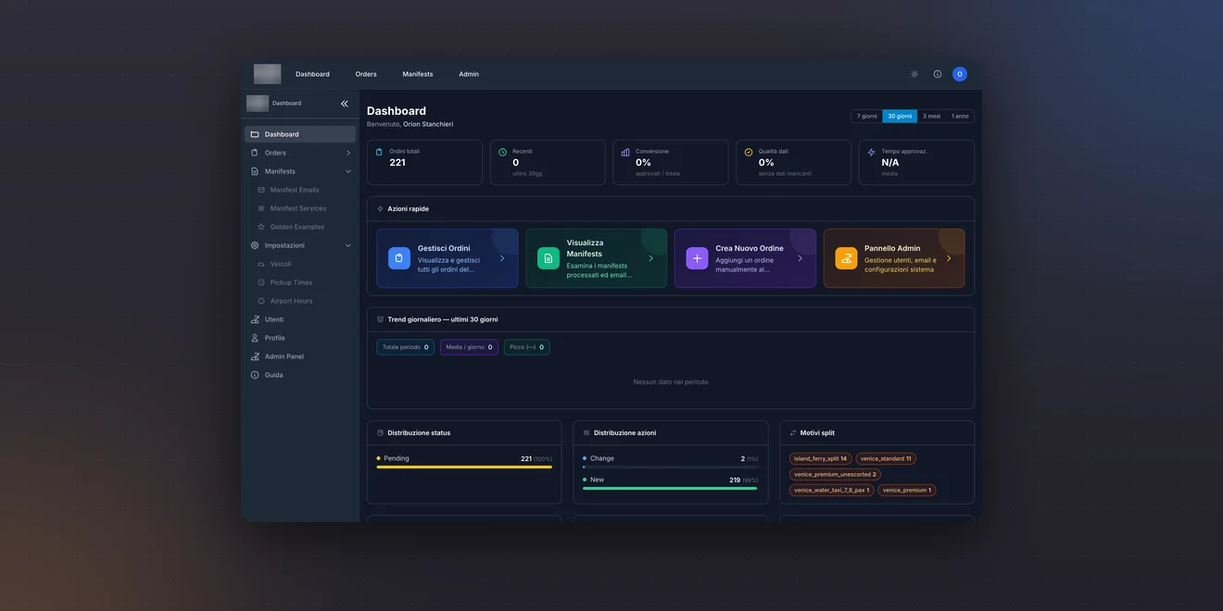Click the checkmark icon in Qualità dati card
This screenshot has width=1223, height=611.
coord(749,152)
